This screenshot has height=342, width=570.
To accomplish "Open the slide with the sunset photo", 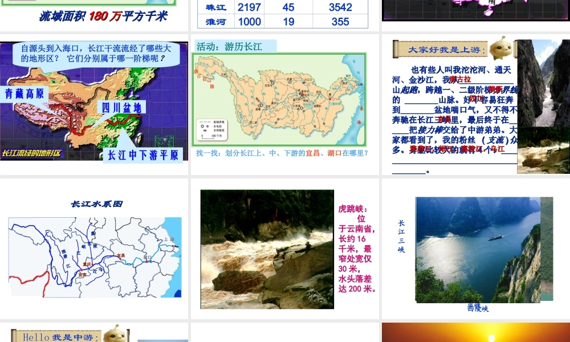I will tap(476, 332).
